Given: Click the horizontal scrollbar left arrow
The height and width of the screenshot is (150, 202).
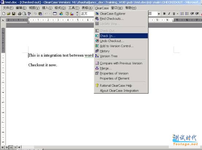Looking at the screenshot, I should (x=19, y=147).
